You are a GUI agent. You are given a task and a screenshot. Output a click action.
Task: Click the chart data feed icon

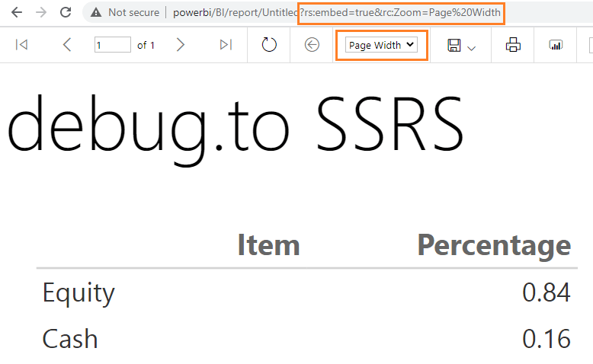click(556, 45)
